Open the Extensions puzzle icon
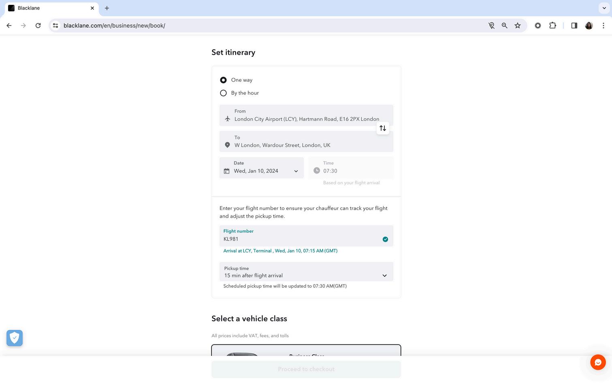The height and width of the screenshot is (383, 612). [552, 26]
